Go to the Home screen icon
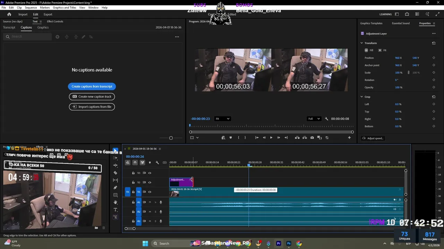This screenshot has height=249, width=444. point(9,15)
